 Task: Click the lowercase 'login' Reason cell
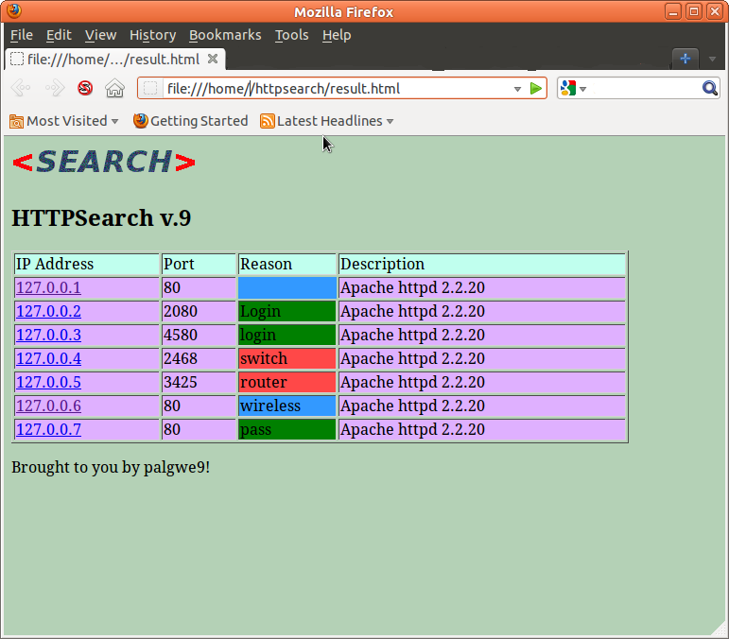pyautogui.click(x=286, y=335)
